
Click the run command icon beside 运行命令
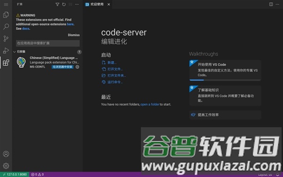click(x=104, y=82)
